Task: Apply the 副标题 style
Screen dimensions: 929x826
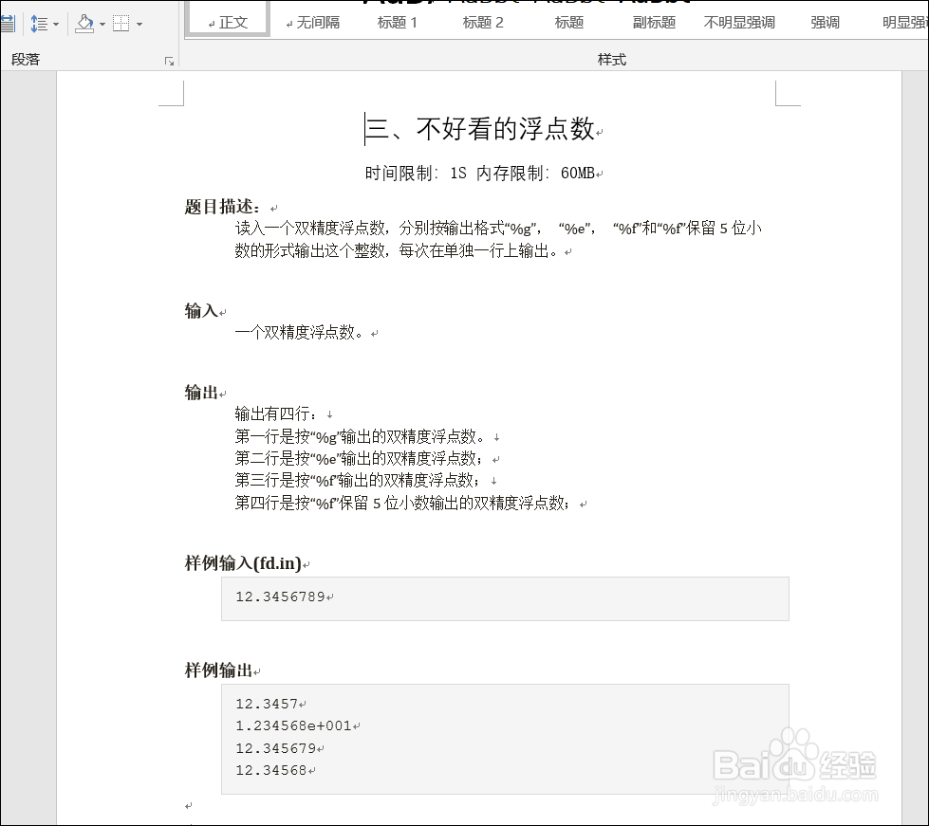Action: point(654,23)
